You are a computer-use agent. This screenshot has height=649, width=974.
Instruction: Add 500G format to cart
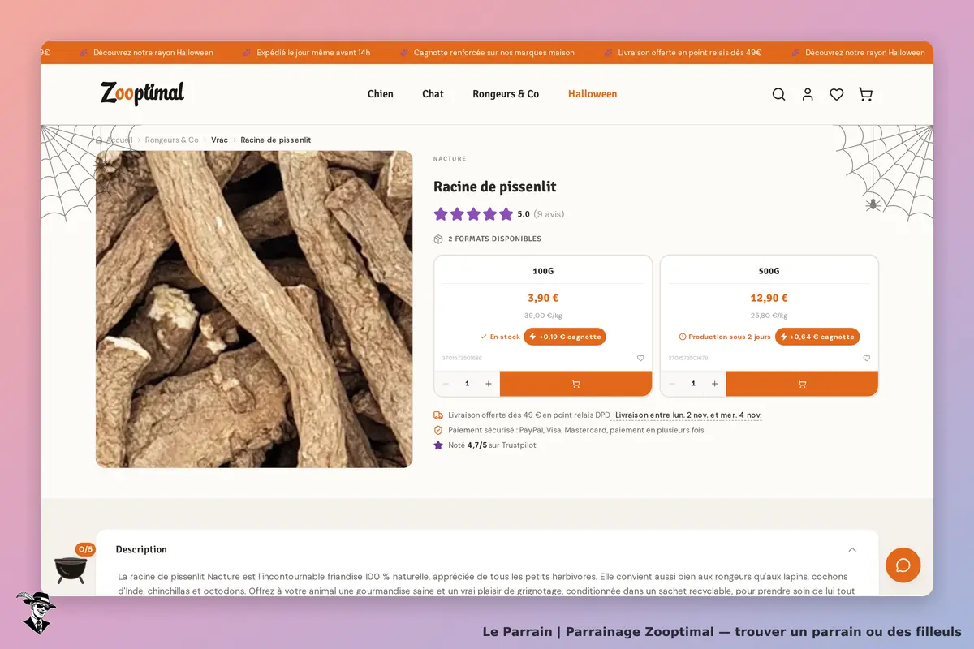(x=802, y=384)
